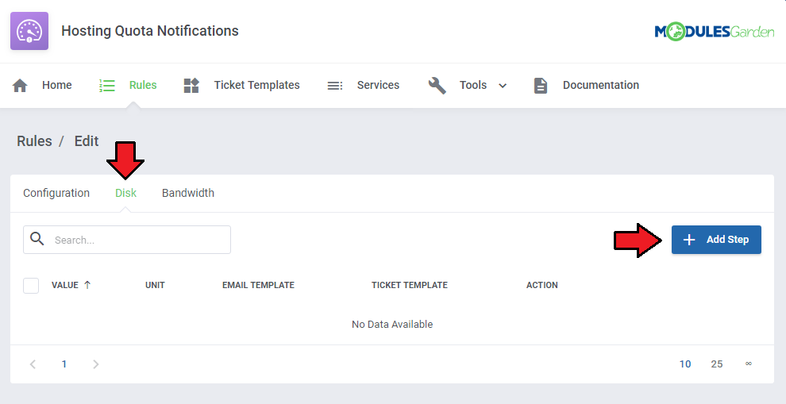Click the Documentation page icon
The image size is (786, 404).
(541, 86)
